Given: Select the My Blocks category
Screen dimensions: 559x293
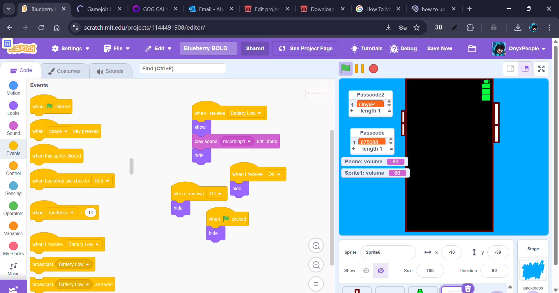Looking at the screenshot, I should coord(13,249).
